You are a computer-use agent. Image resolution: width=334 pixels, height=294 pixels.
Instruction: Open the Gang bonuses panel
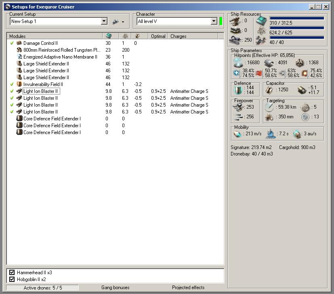tap(115, 288)
